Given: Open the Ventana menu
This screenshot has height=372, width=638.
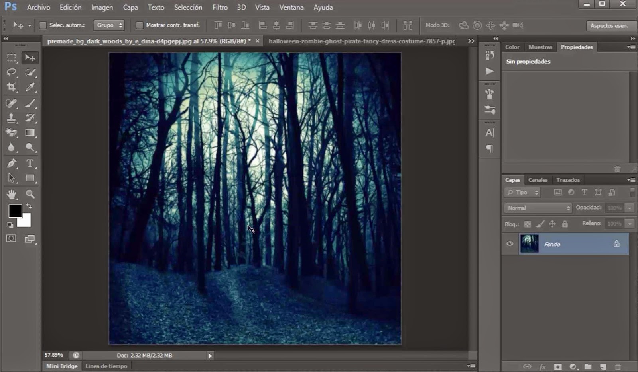Looking at the screenshot, I should (291, 7).
